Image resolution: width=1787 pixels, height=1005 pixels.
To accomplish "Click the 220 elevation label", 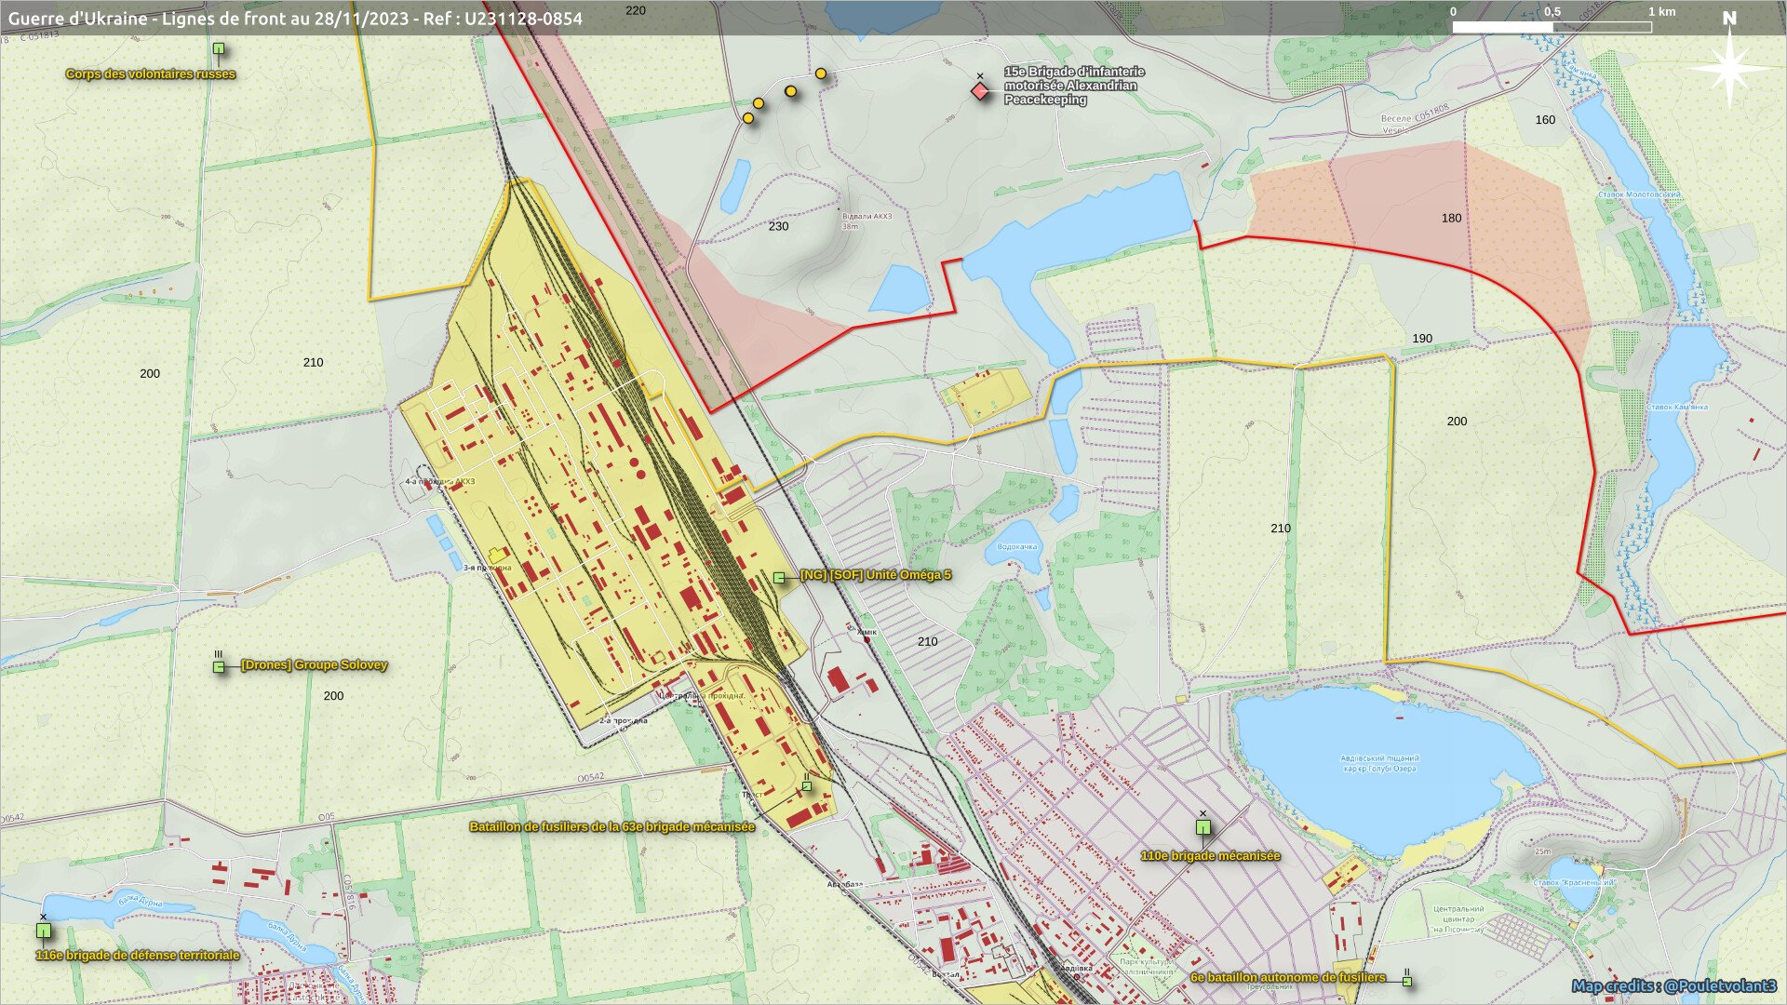I will 636,10.
